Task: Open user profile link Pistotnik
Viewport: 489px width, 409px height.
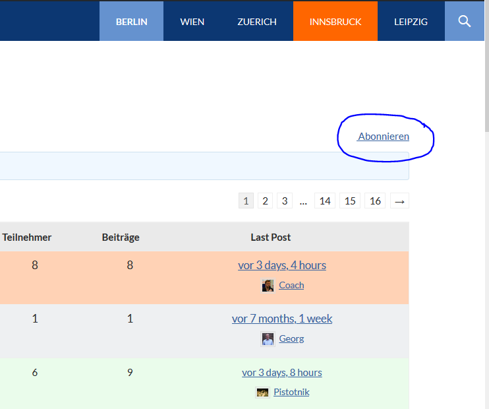Action: pyautogui.click(x=291, y=392)
